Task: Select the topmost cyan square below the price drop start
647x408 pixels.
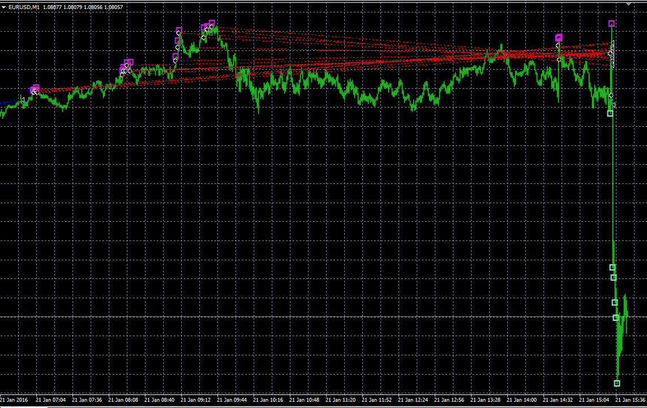Action: 610,113
